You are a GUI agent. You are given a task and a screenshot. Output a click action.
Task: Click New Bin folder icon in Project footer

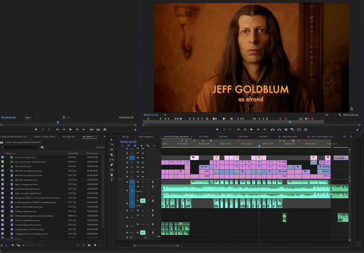coord(89,245)
